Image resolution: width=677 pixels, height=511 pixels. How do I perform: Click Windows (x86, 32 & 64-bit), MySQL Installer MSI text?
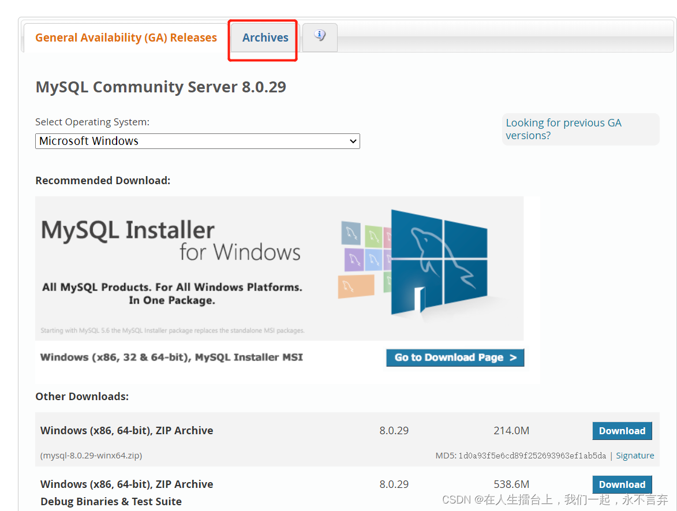[x=171, y=357]
